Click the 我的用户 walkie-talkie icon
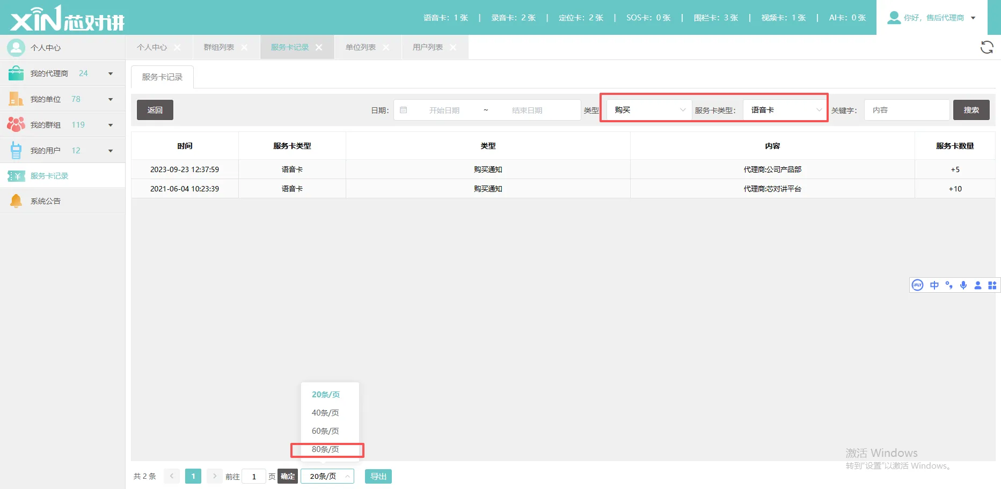The image size is (1001, 489). [16, 151]
